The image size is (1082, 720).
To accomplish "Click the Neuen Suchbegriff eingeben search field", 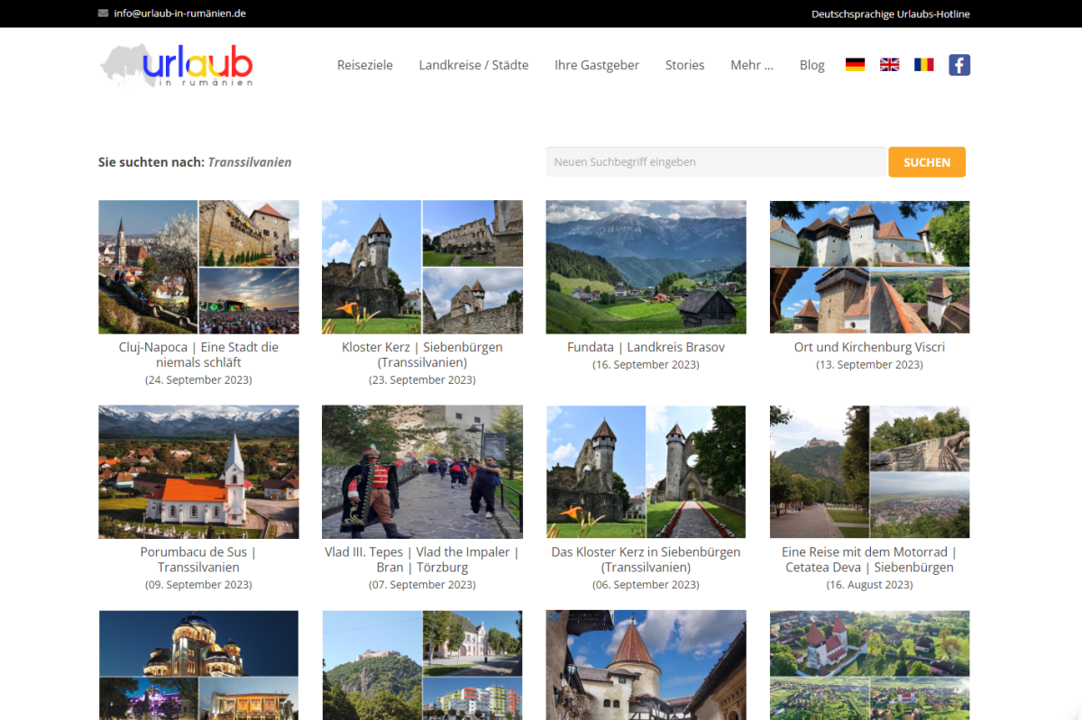I will pos(715,162).
